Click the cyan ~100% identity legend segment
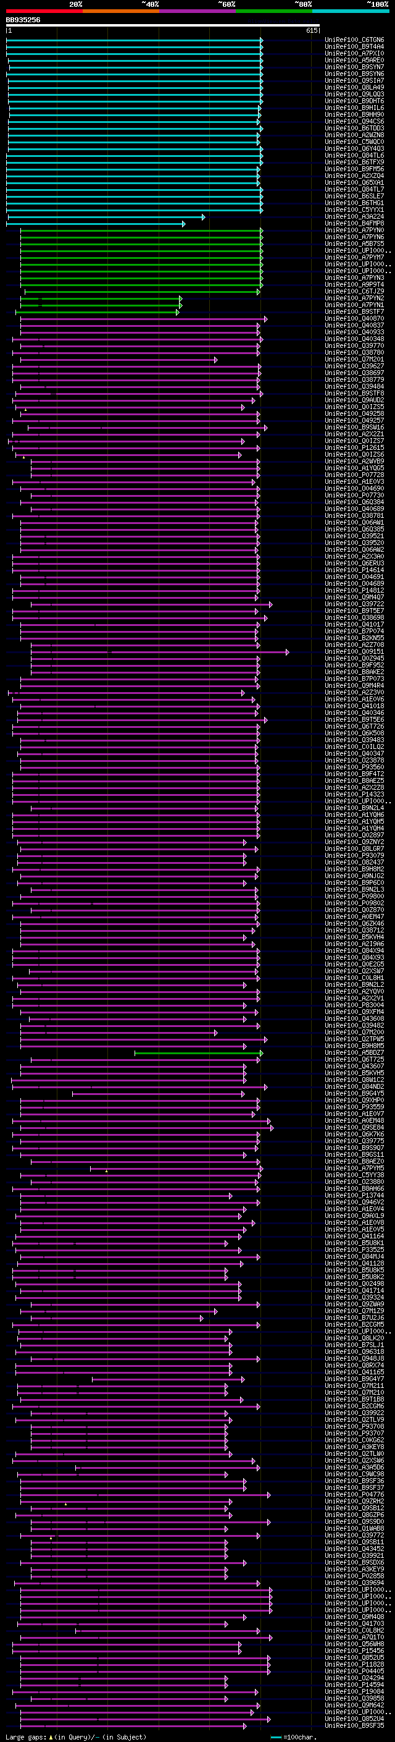 (x=351, y=11)
